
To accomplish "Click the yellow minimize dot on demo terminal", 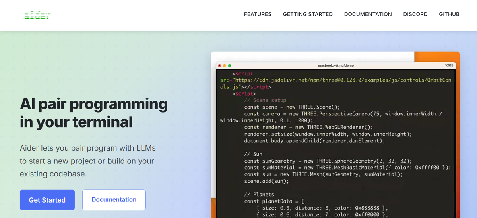I will pos(224,65).
